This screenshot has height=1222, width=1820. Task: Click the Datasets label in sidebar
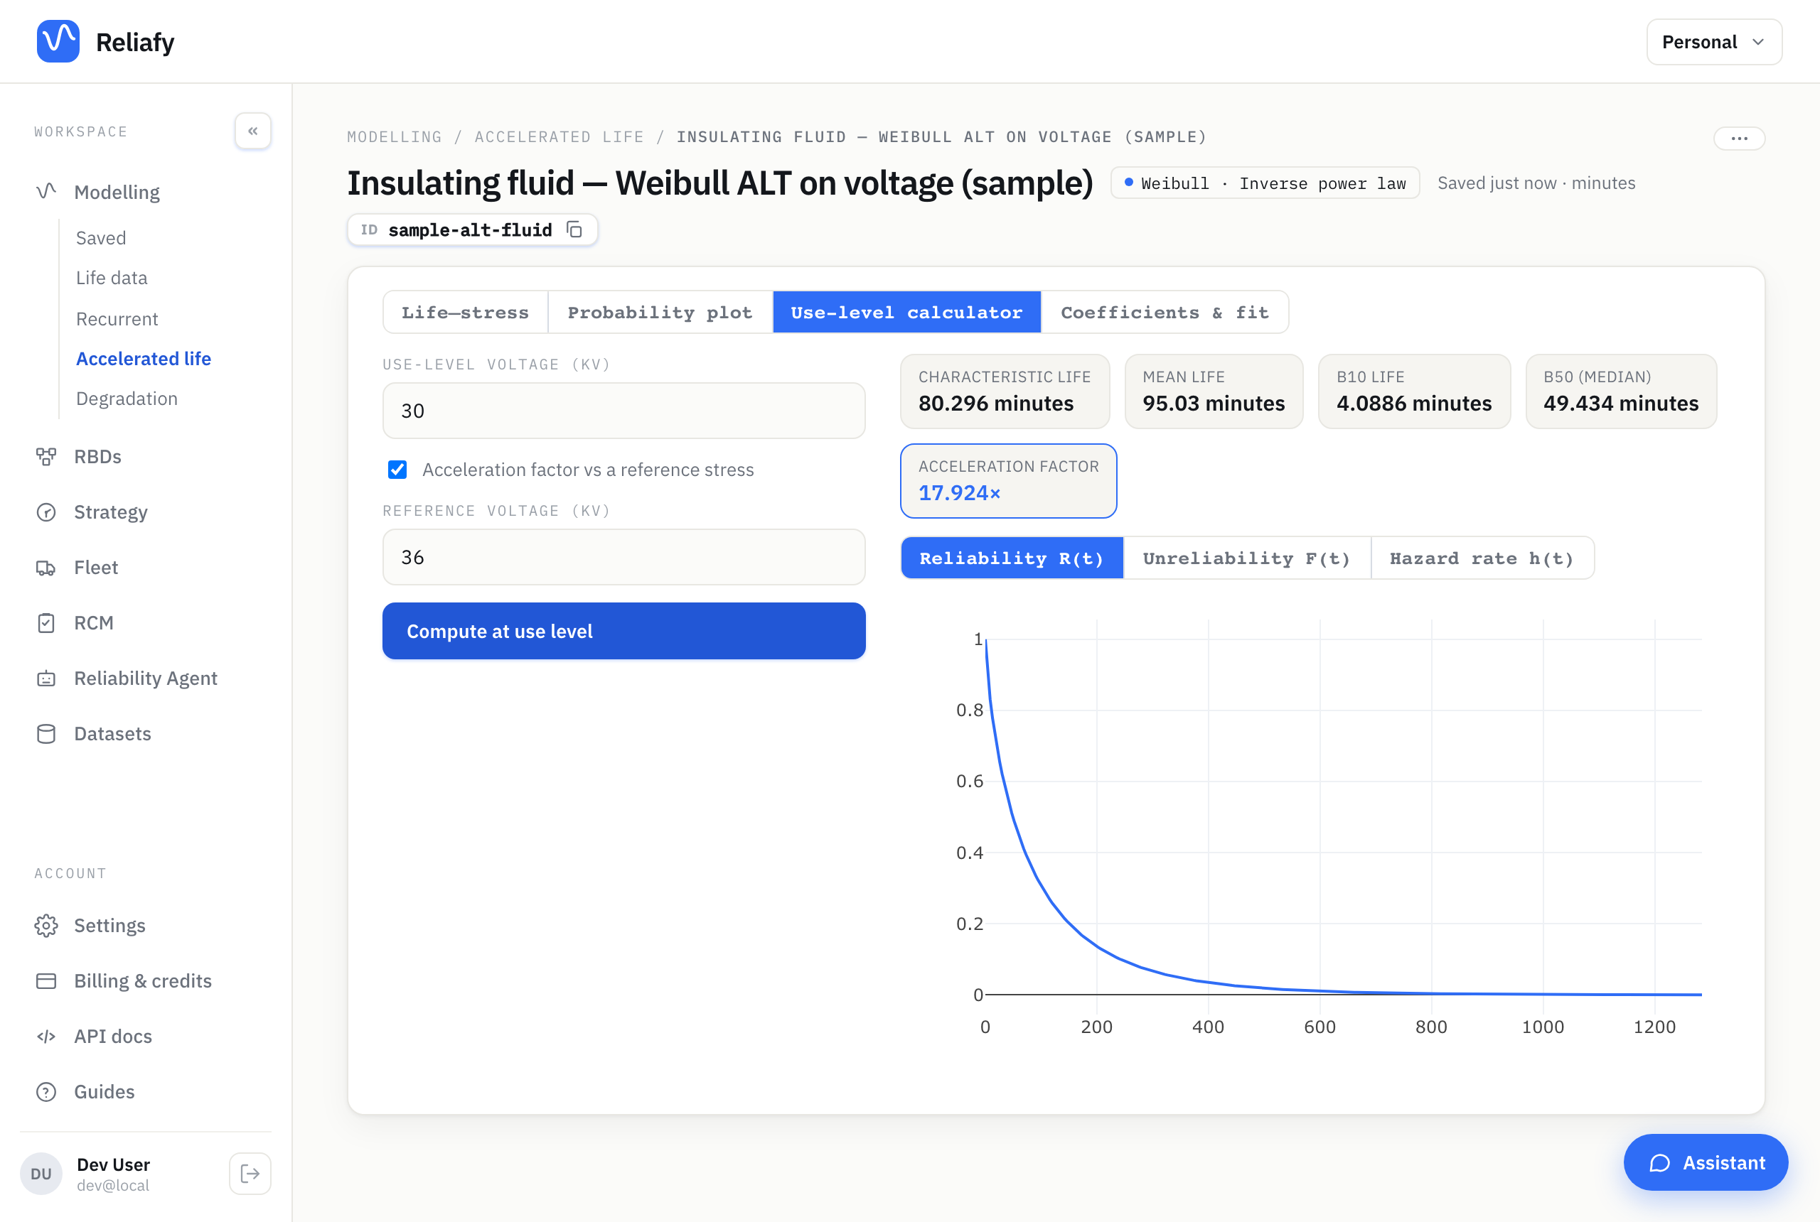tap(112, 733)
